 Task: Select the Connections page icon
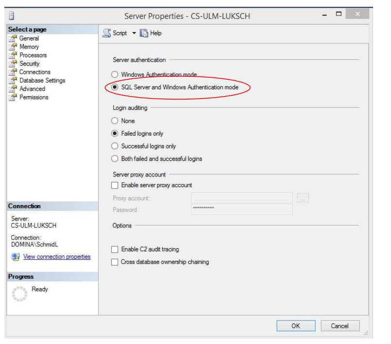[13, 72]
